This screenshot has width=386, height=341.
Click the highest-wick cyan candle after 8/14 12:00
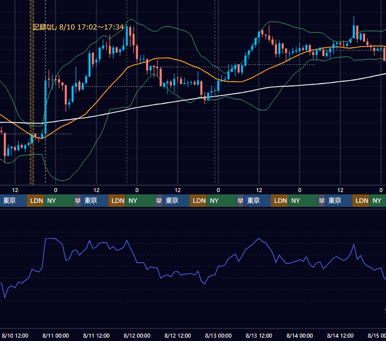[x=354, y=31]
